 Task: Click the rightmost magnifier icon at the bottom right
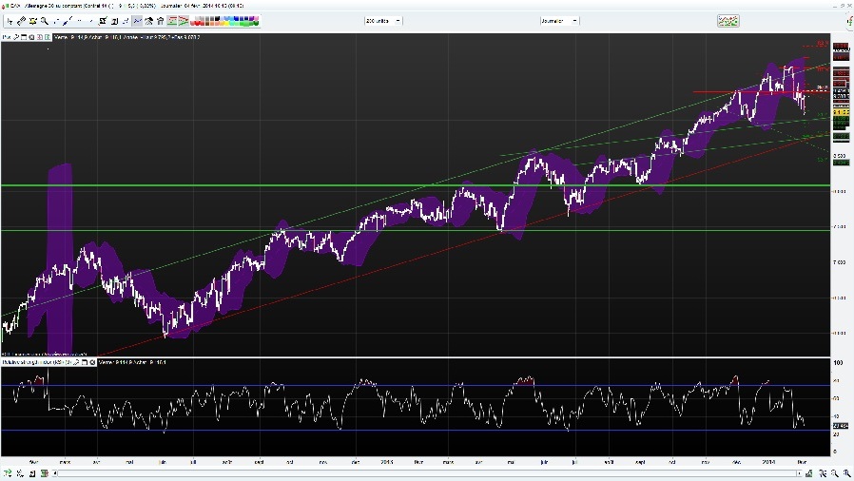click(x=847, y=473)
